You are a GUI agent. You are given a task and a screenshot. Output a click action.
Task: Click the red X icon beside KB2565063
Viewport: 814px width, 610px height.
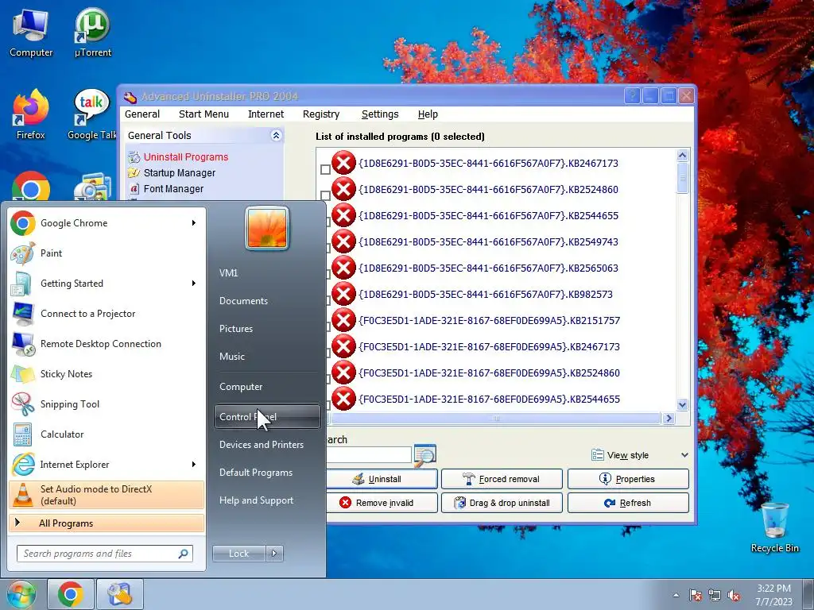343,268
